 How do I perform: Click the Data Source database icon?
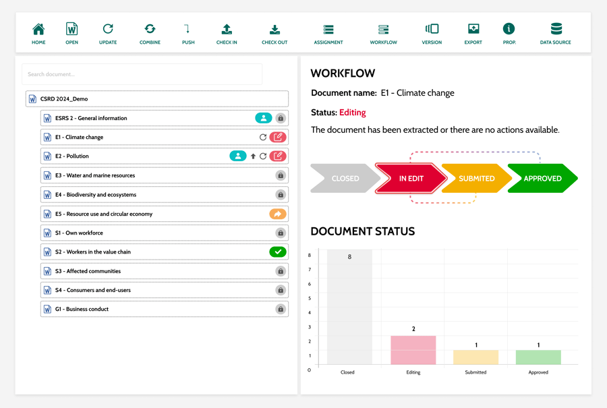coord(556,30)
